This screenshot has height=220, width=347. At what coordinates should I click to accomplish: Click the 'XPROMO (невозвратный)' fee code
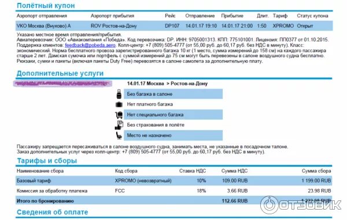pos(143,181)
